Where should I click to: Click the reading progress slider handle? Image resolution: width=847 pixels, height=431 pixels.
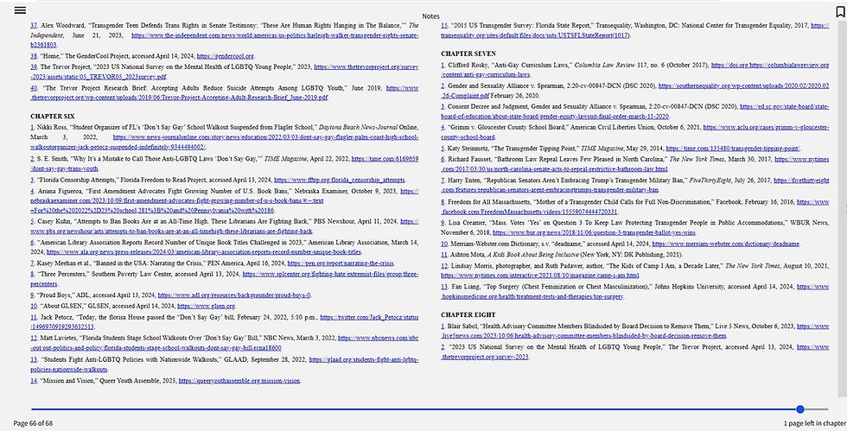click(x=800, y=409)
